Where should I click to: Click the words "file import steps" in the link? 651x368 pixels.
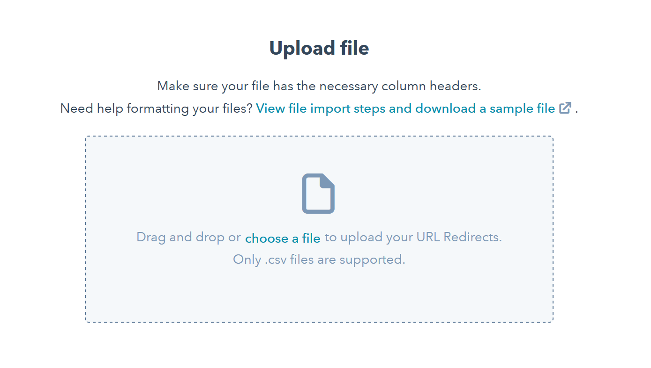[334, 108]
